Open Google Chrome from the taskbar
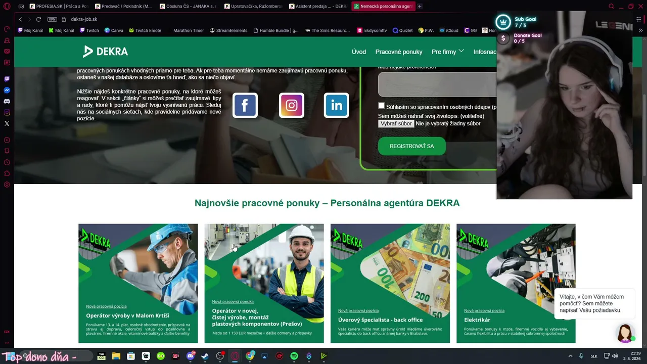The height and width of the screenshot is (364, 647). (250, 356)
